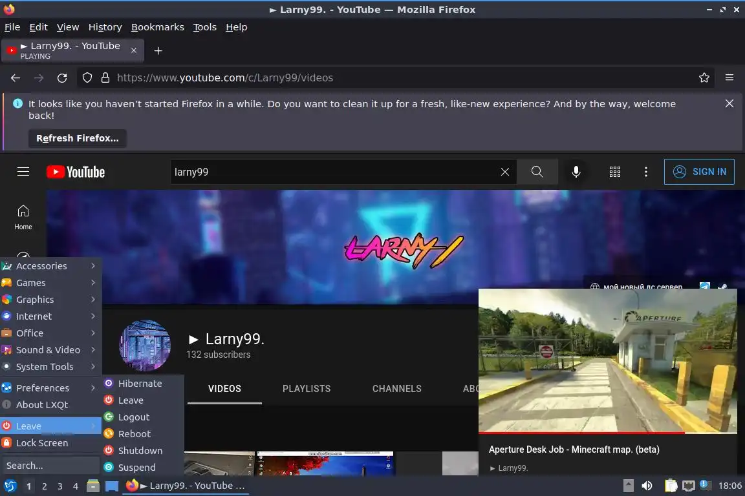Open YouTube settings three-dot menu
Image resolution: width=745 pixels, height=496 pixels.
pos(645,172)
